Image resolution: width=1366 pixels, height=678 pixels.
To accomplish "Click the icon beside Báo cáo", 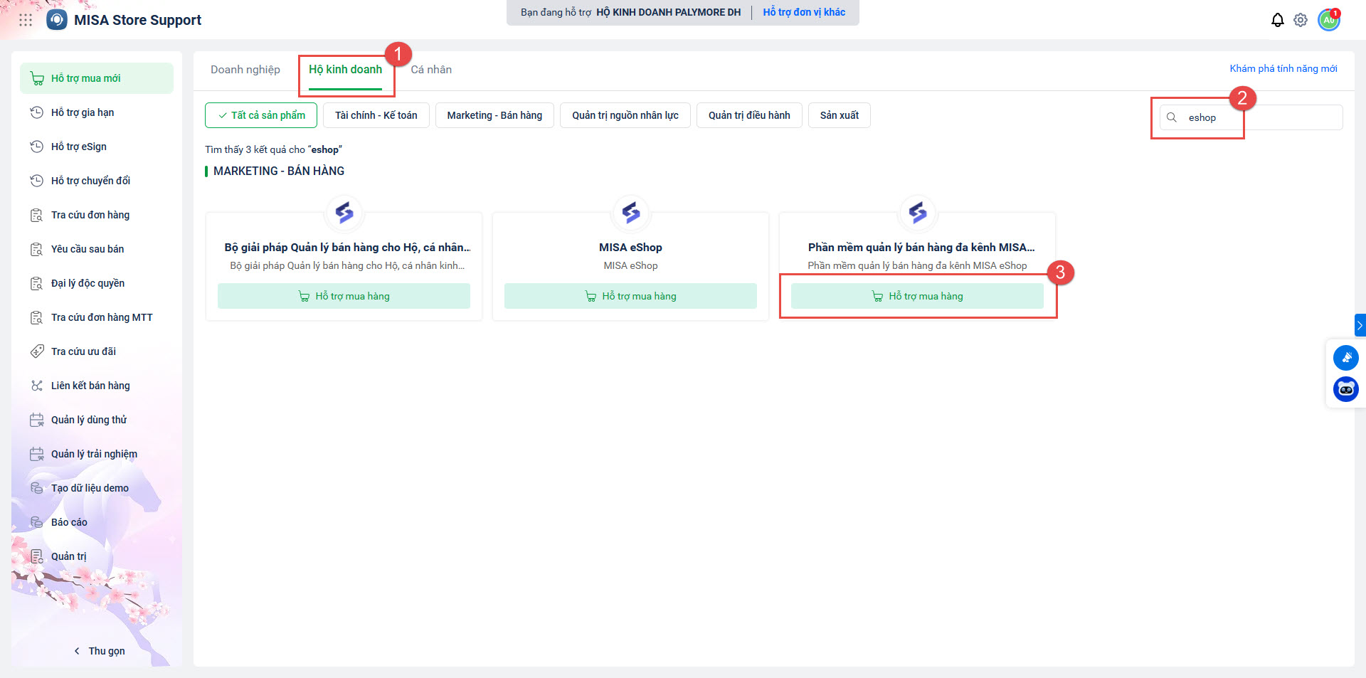I will coord(37,522).
